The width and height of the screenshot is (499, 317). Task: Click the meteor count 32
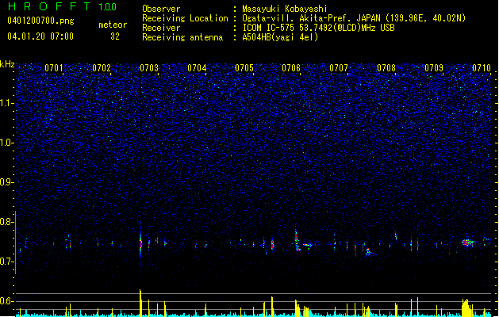pos(115,36)
